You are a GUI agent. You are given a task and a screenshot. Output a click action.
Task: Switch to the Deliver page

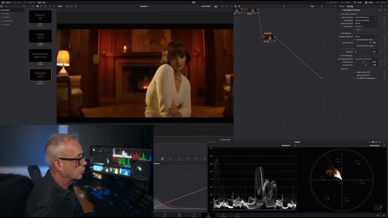(237, 215)
